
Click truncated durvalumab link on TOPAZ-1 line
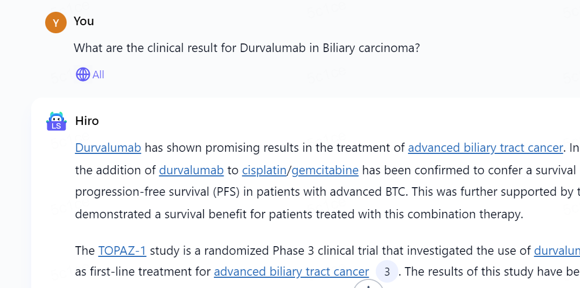556,250
